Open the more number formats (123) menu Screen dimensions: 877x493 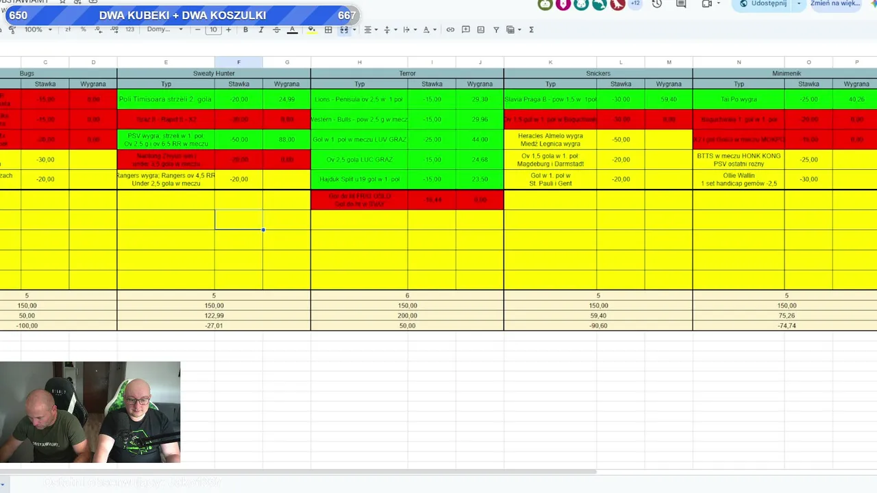130,29
